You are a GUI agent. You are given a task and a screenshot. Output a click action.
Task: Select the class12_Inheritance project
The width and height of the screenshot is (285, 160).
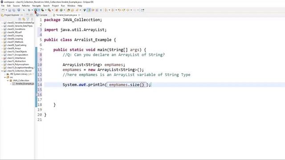point(16,58)
